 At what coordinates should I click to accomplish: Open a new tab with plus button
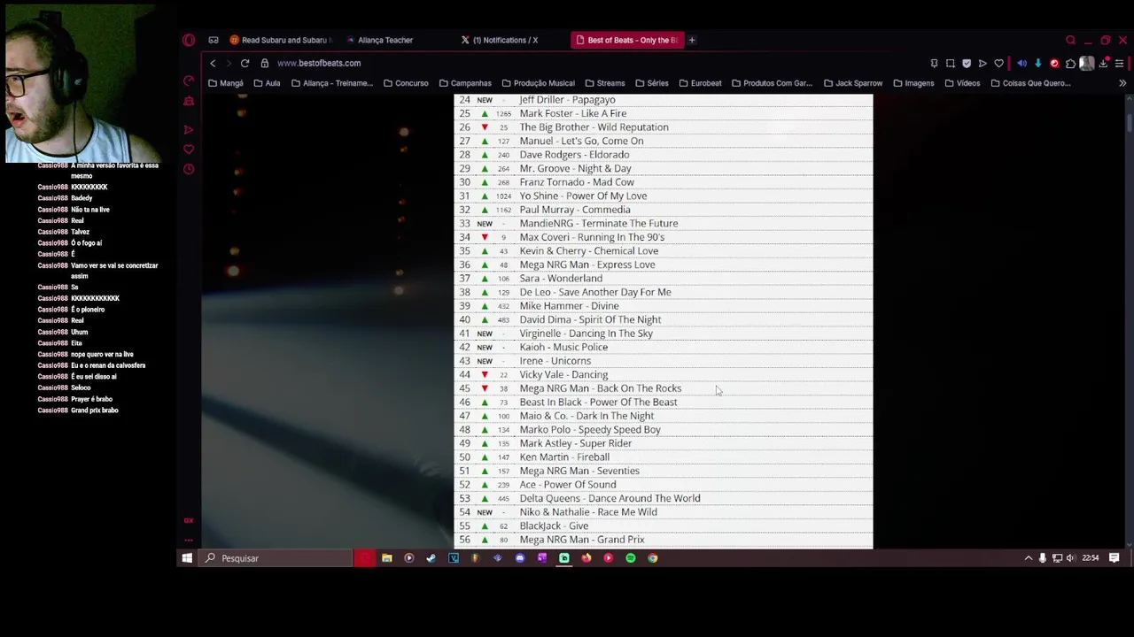(692, 40)
